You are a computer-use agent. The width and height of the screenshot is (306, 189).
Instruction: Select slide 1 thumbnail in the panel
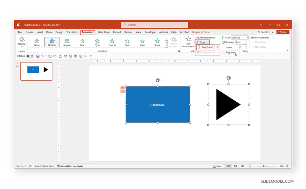tap(36, 71)
